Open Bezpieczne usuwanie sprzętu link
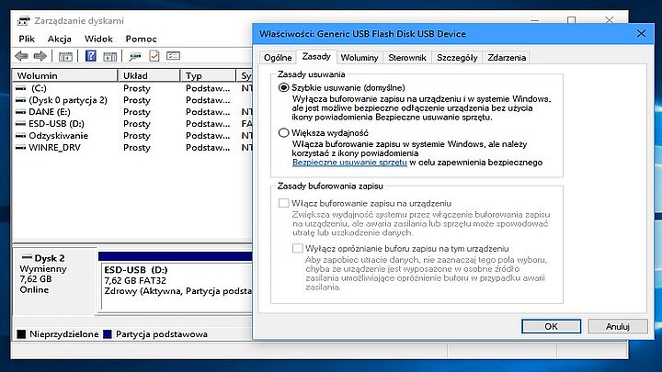 tap(349, 163)
